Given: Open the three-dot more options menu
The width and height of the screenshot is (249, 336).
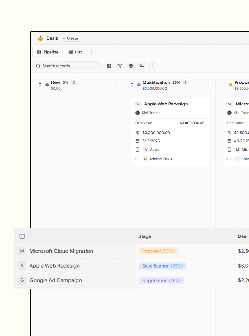Looking at the screenshot, I should click(153, 66).
